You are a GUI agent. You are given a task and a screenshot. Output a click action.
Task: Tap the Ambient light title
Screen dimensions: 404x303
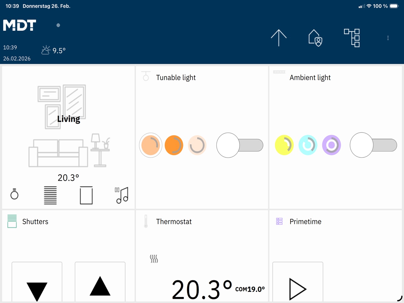pos(310,78)
